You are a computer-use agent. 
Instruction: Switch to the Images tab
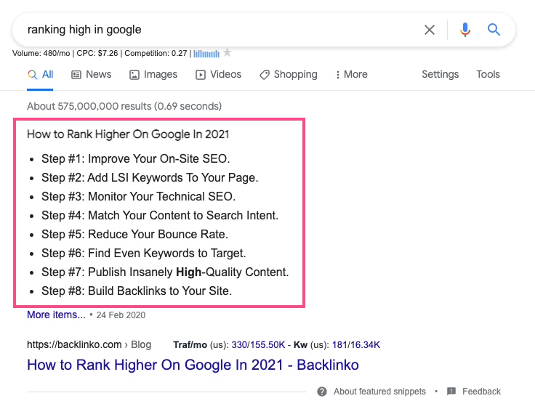click(153, 74)
